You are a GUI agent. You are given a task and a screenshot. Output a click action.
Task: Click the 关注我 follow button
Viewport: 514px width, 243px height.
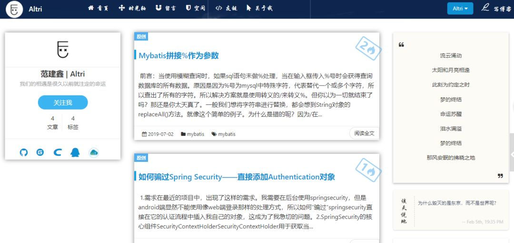point(63,103)
